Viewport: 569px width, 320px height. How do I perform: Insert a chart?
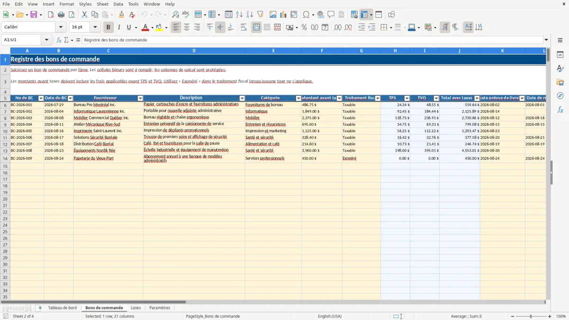[x=284, y=15]
